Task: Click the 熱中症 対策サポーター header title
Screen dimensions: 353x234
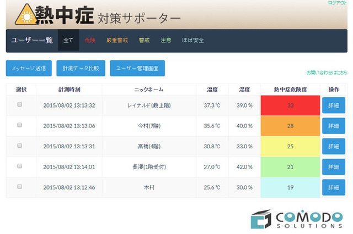Action: [x=108, y=15]
